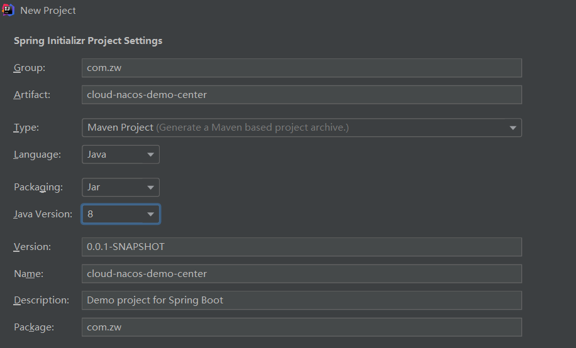The image size is (576, 348).
Task: Click the Packaging label
Action: (38, 187)
